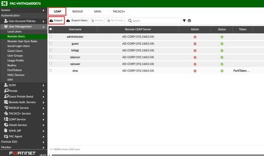This screenshot has height=156, width=264.
Task: Open the column settings icon
Action: tap(189, 21)
